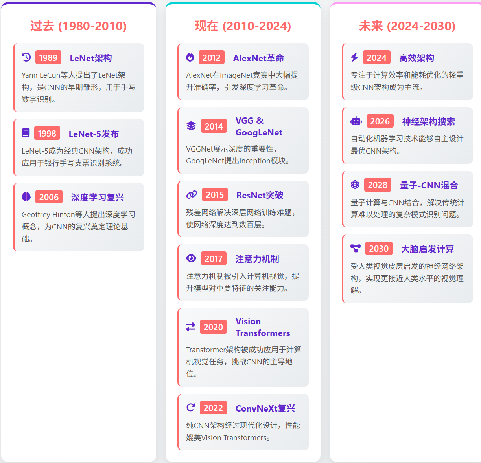Image resolution: width=481 pixels, height=463 pixels.
Task: Click the layers stack icon beside 2014
Action: tap(191, 126)
